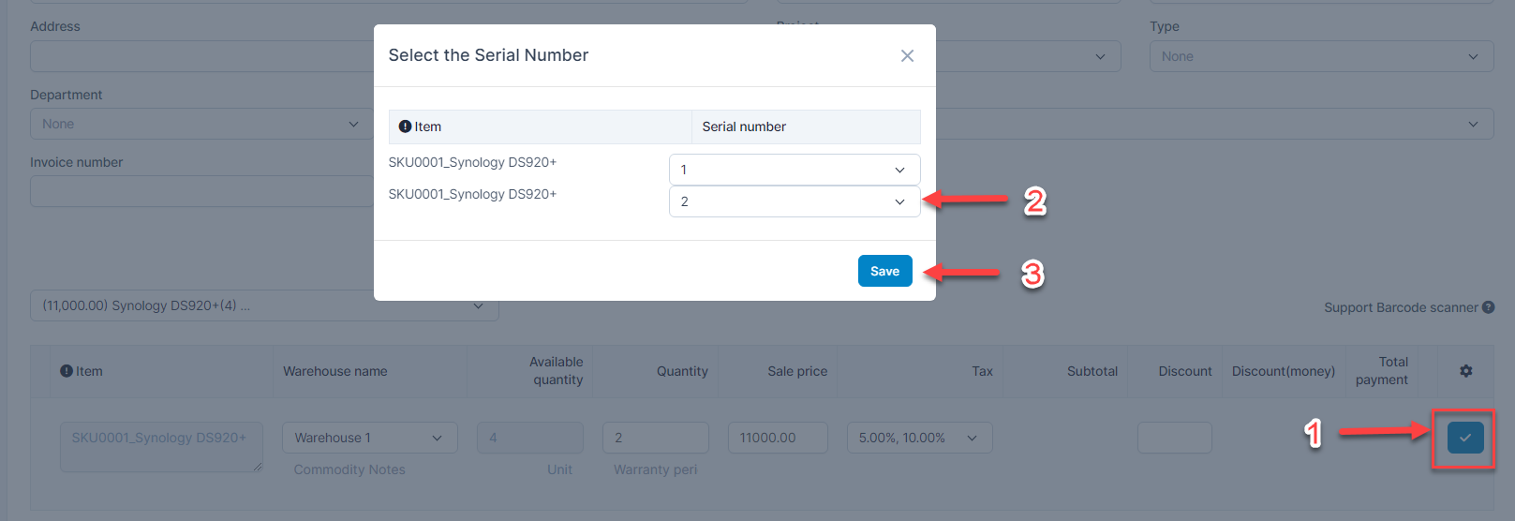
Task: Close the Select the Serial Number dialog
Action: point(907,56)
